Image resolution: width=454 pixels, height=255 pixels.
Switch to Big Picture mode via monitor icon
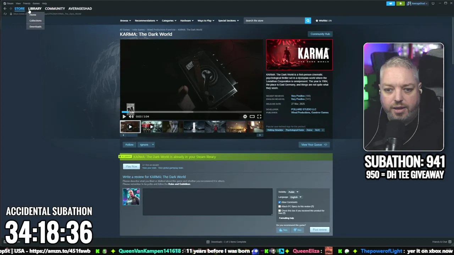(x=433, y=3)
